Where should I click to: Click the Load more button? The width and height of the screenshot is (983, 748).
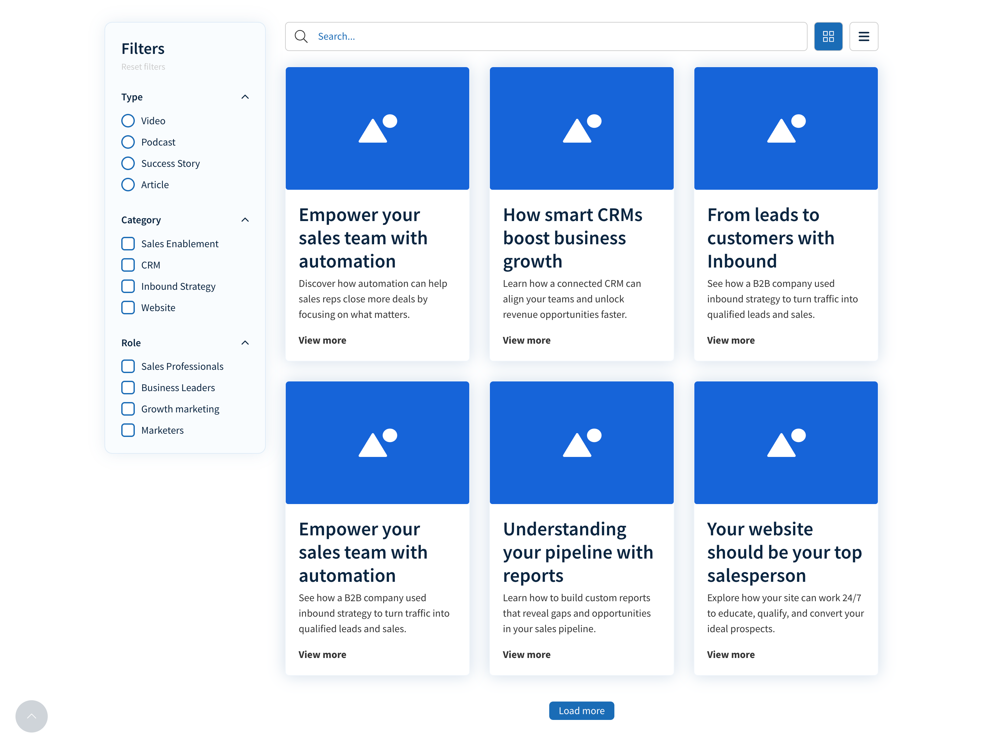coord(581,711)
